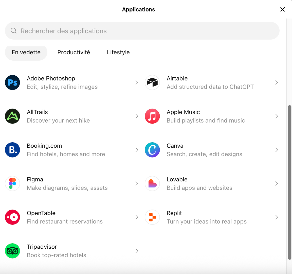Click the Figma app name
The image size is (292, 274).
tap(35, 180)
